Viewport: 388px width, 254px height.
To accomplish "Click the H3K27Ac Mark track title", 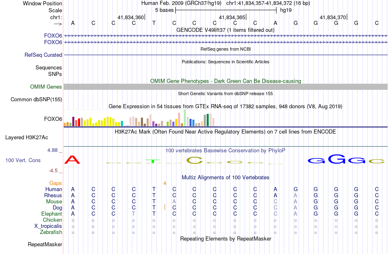I will coord(225,131).
